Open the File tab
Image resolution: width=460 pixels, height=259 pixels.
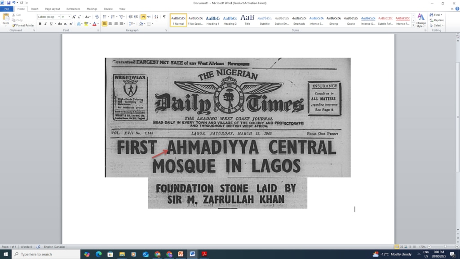coord(6,9)
